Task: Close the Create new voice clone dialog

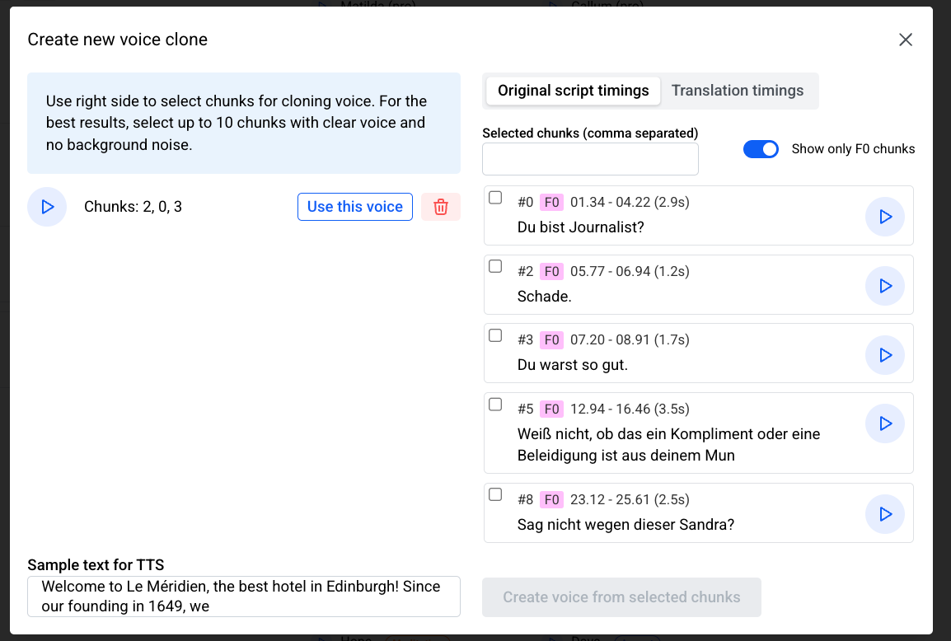Action: [906, 40]
